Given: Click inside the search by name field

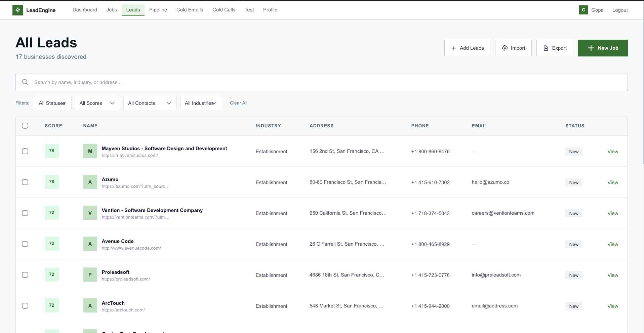Looking at the screenshot, I should click(134, 82).
